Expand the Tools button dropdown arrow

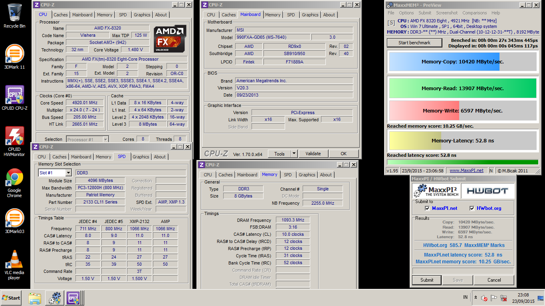tap(294, 154)
